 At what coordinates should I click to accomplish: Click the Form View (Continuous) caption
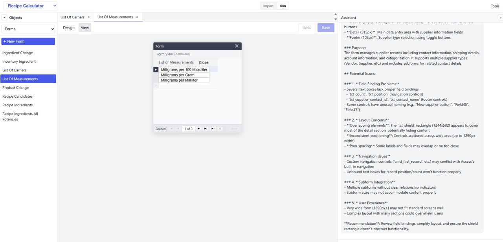tap(173, 54)
